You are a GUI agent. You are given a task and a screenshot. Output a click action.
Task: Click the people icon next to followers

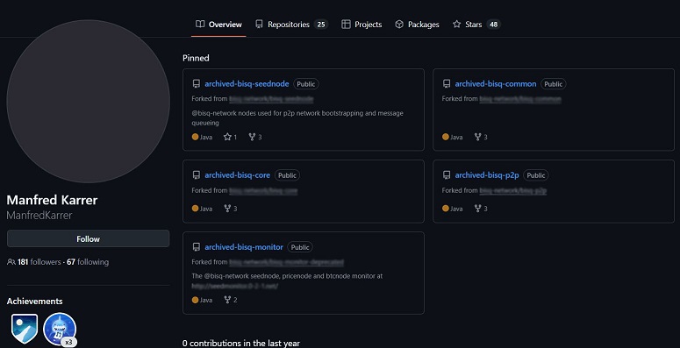point(11,262)
